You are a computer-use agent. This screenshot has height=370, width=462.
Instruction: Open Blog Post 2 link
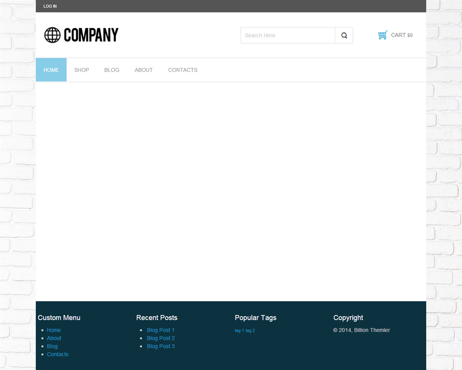click(x=161, y=338)
